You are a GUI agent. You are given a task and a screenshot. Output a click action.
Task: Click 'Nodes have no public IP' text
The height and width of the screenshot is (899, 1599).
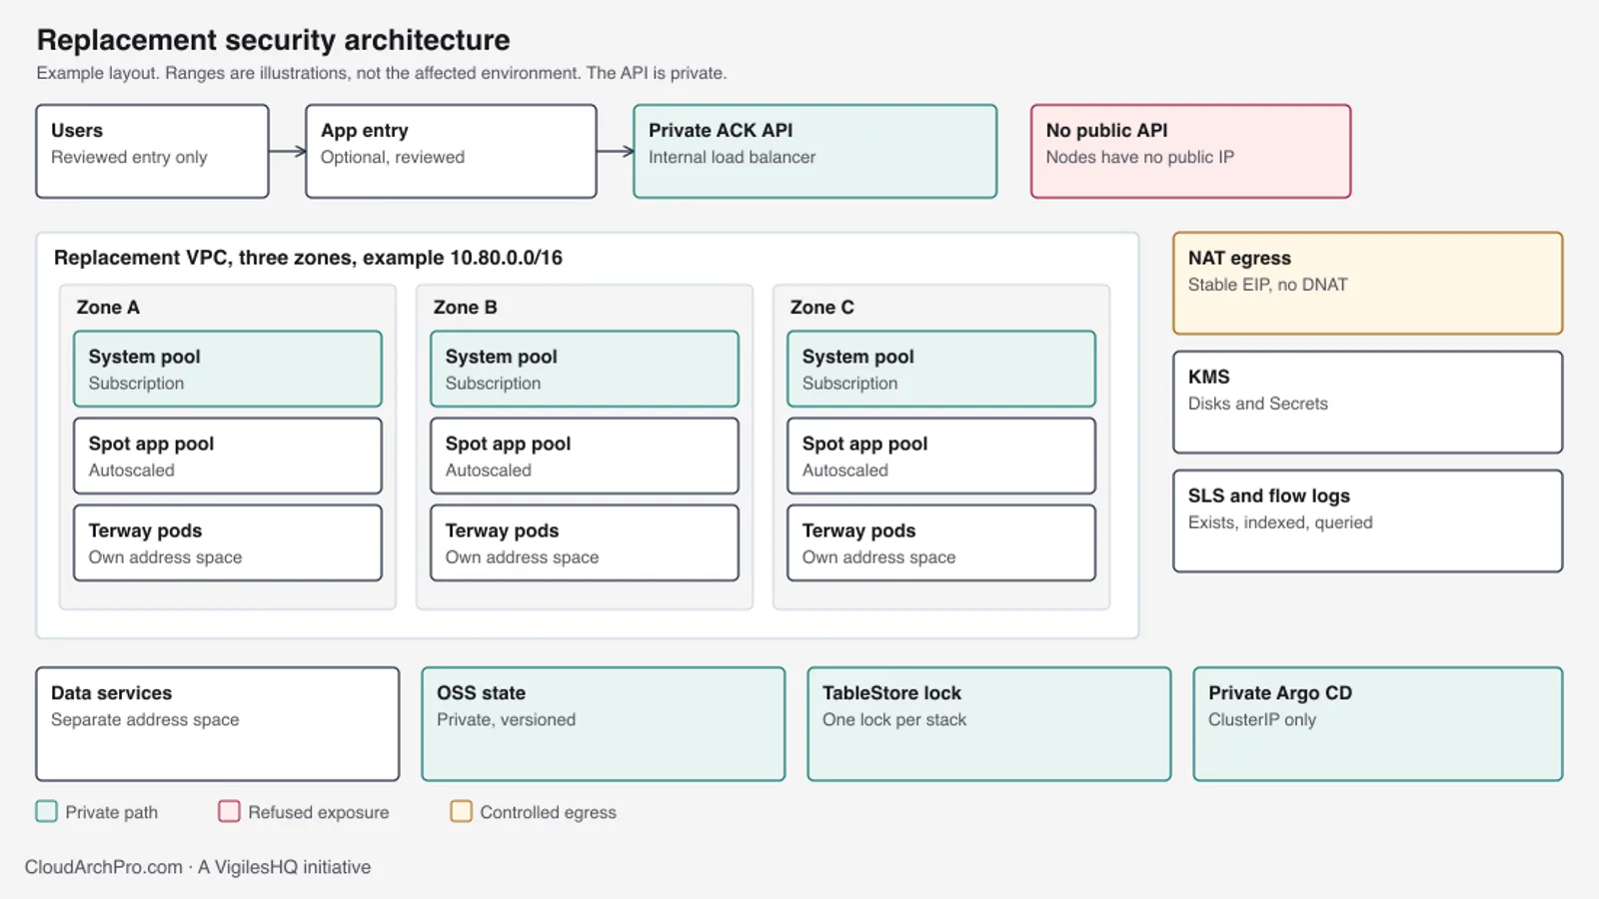coord(1140,157)
